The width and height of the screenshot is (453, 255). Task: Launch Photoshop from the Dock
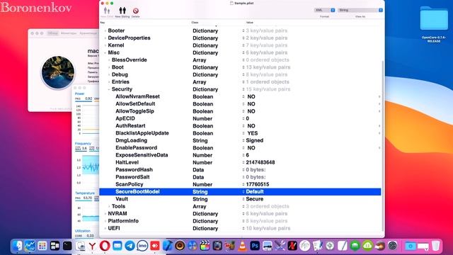255,246
